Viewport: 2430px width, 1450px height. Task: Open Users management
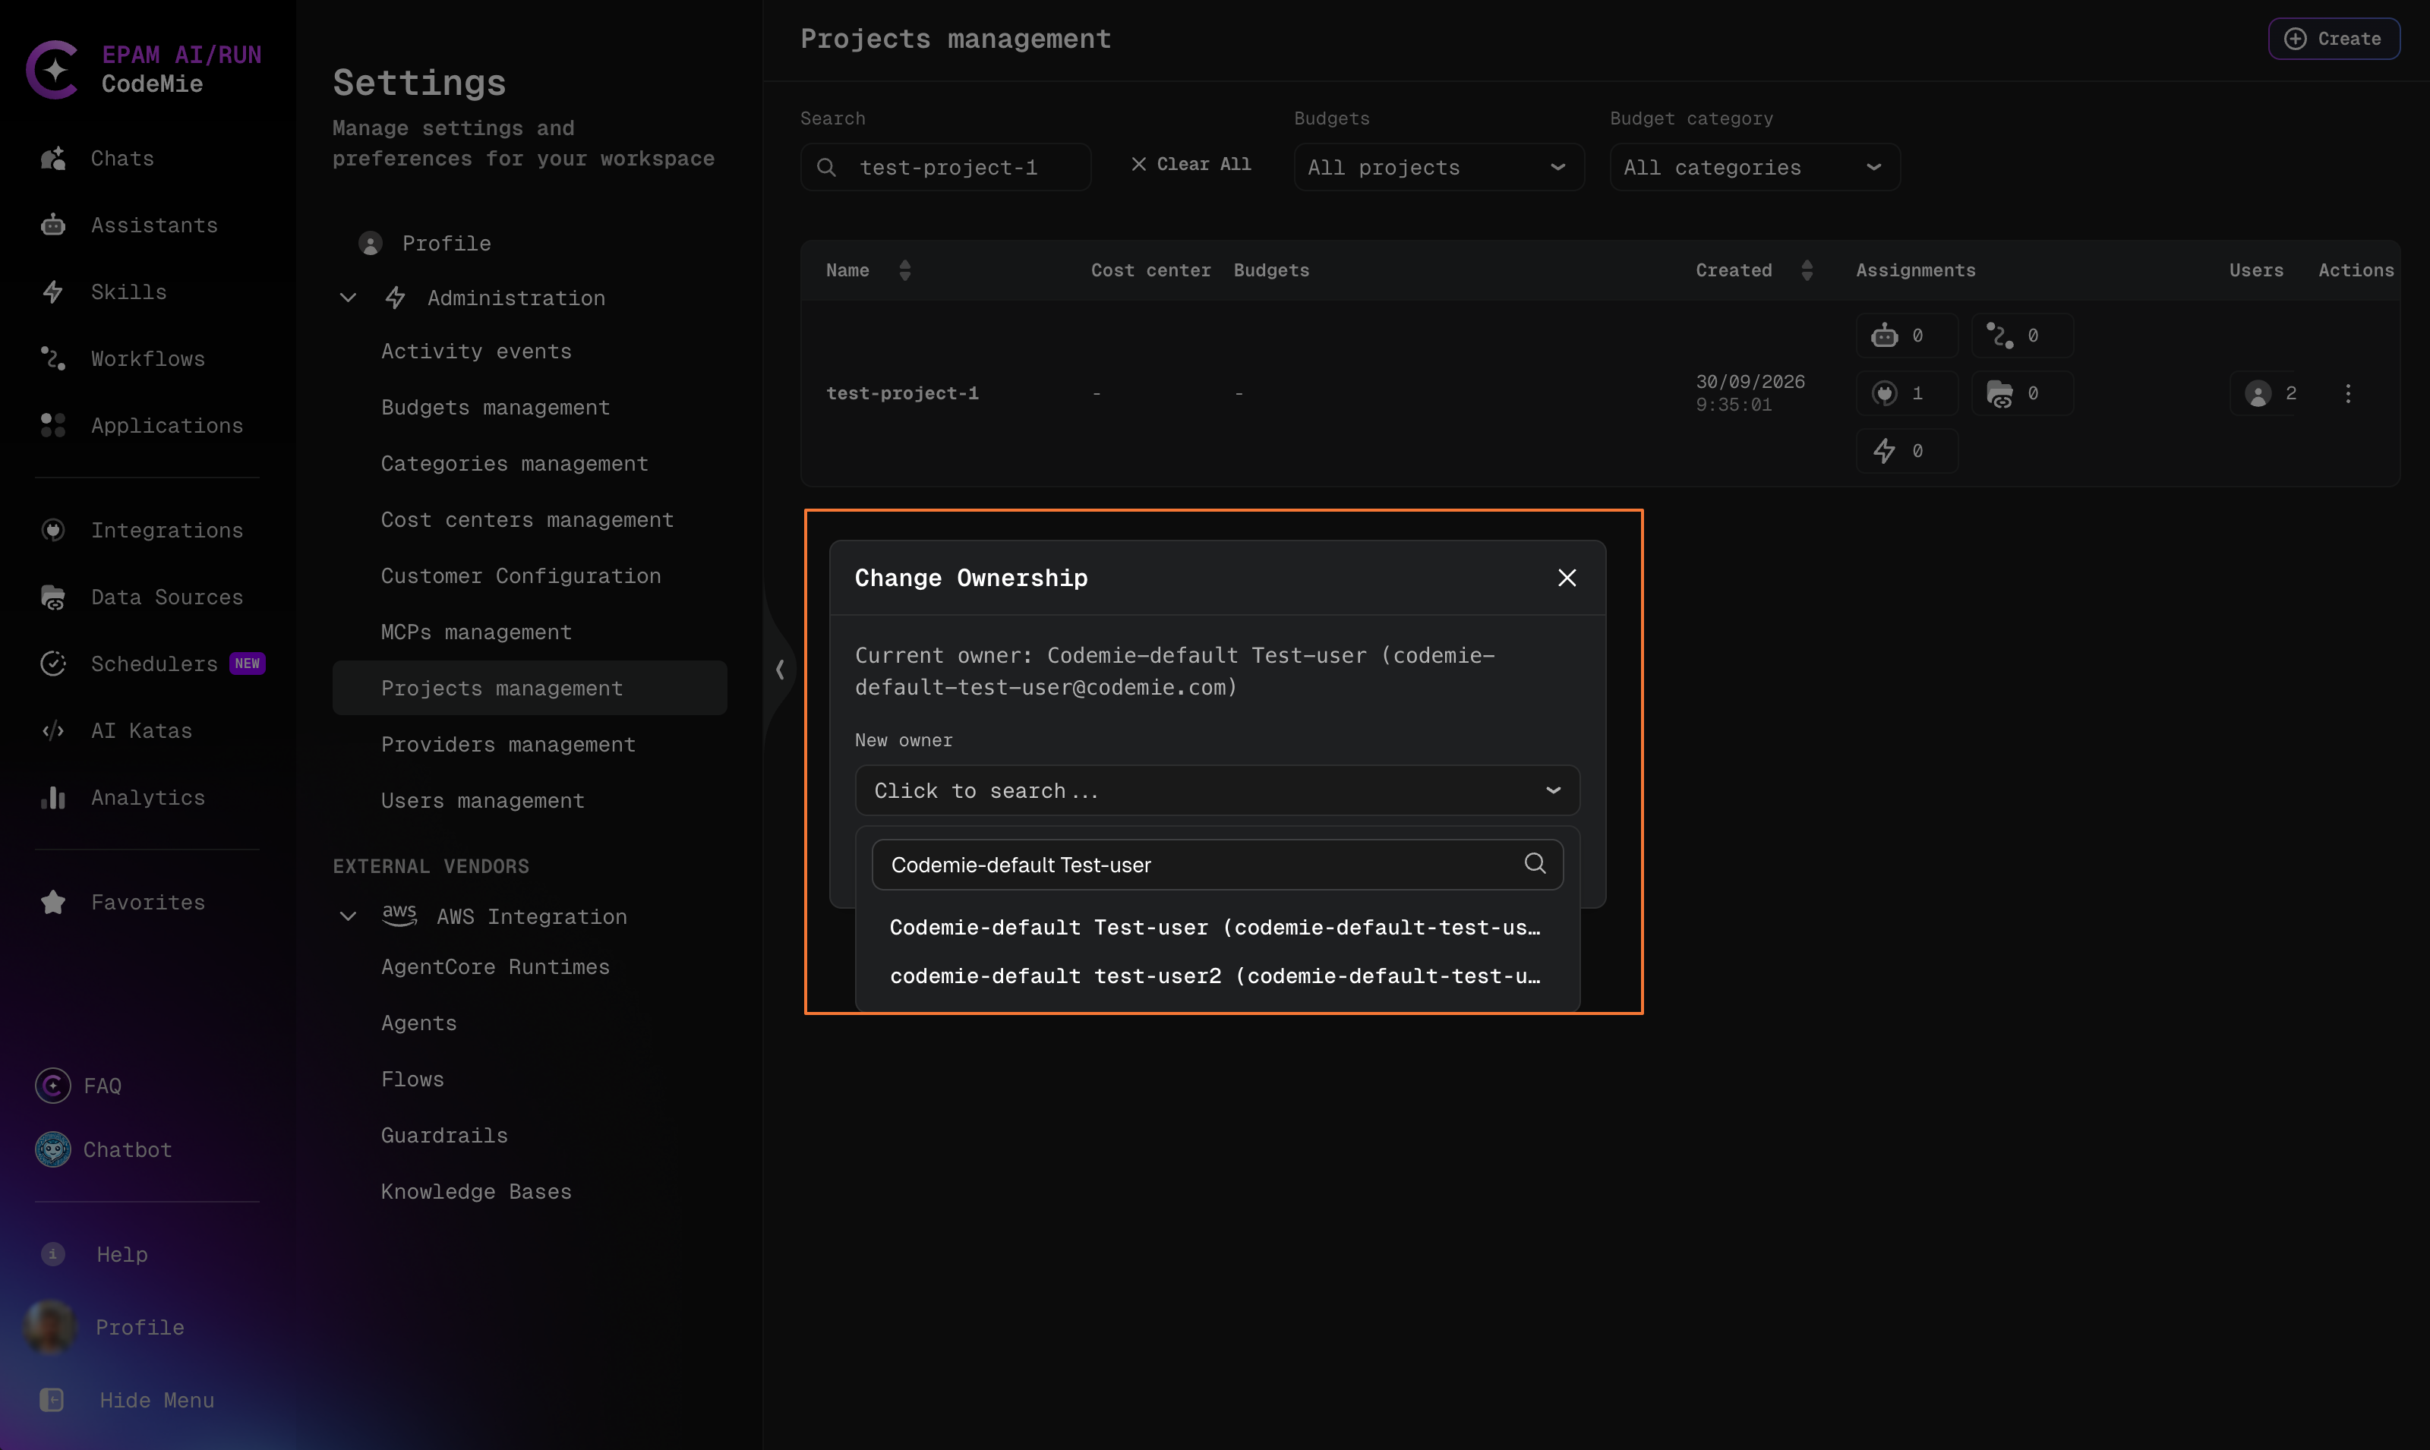481,800
